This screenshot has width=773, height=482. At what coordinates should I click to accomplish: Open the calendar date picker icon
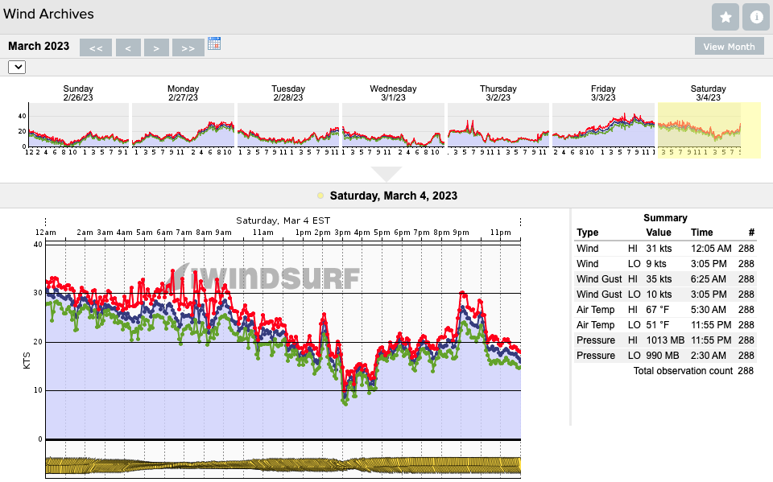(214, 43)
